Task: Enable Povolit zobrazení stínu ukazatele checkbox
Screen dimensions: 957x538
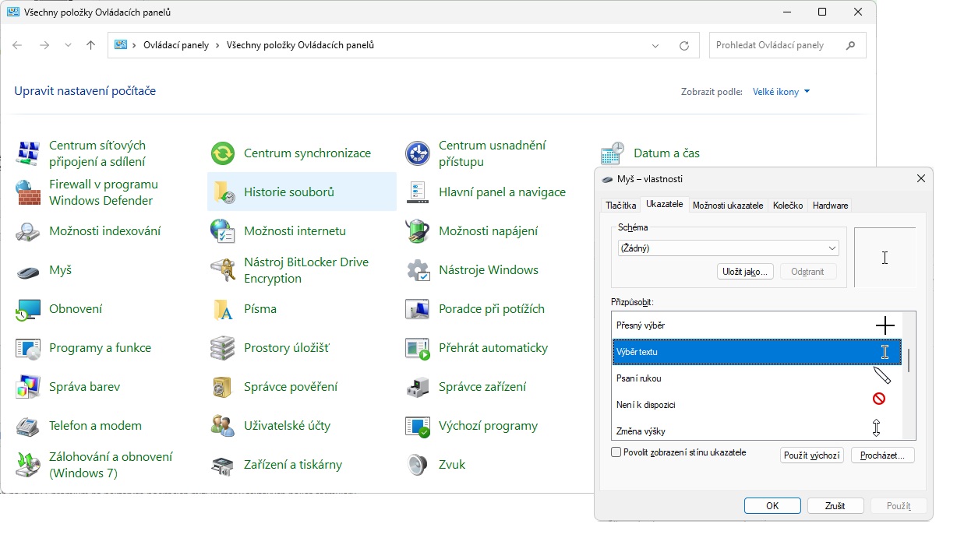Action: [616, 452]
